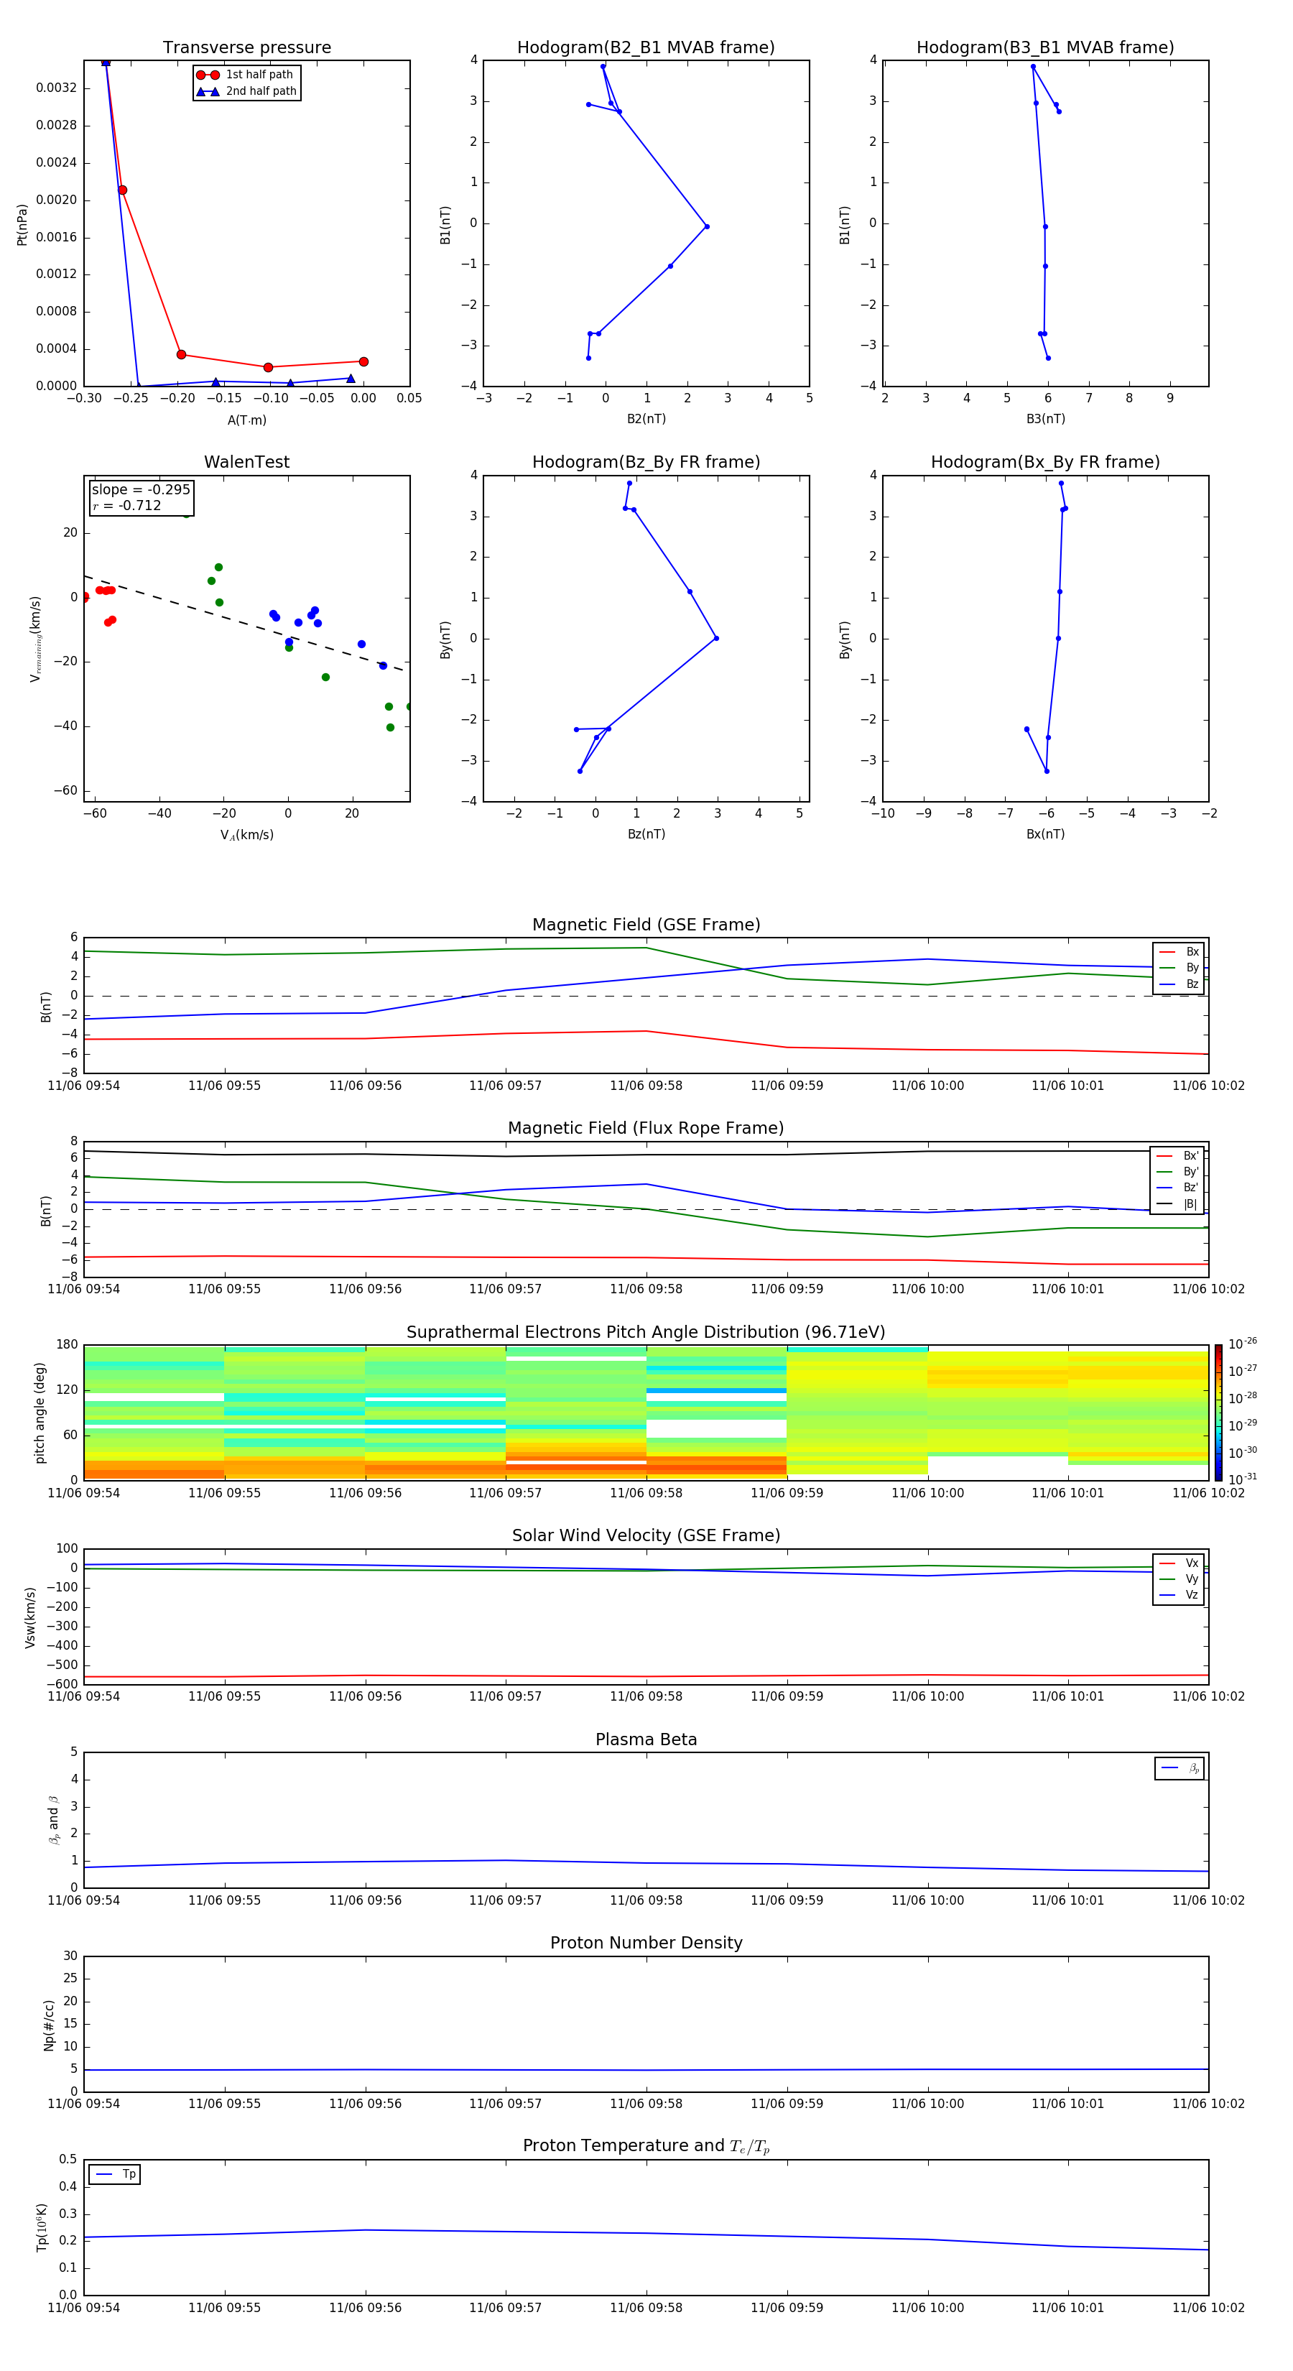The width and height of the screenshot is (1293, 2371).
Task: Click the 'slope = -0.295' annotation
Action: 141,490
